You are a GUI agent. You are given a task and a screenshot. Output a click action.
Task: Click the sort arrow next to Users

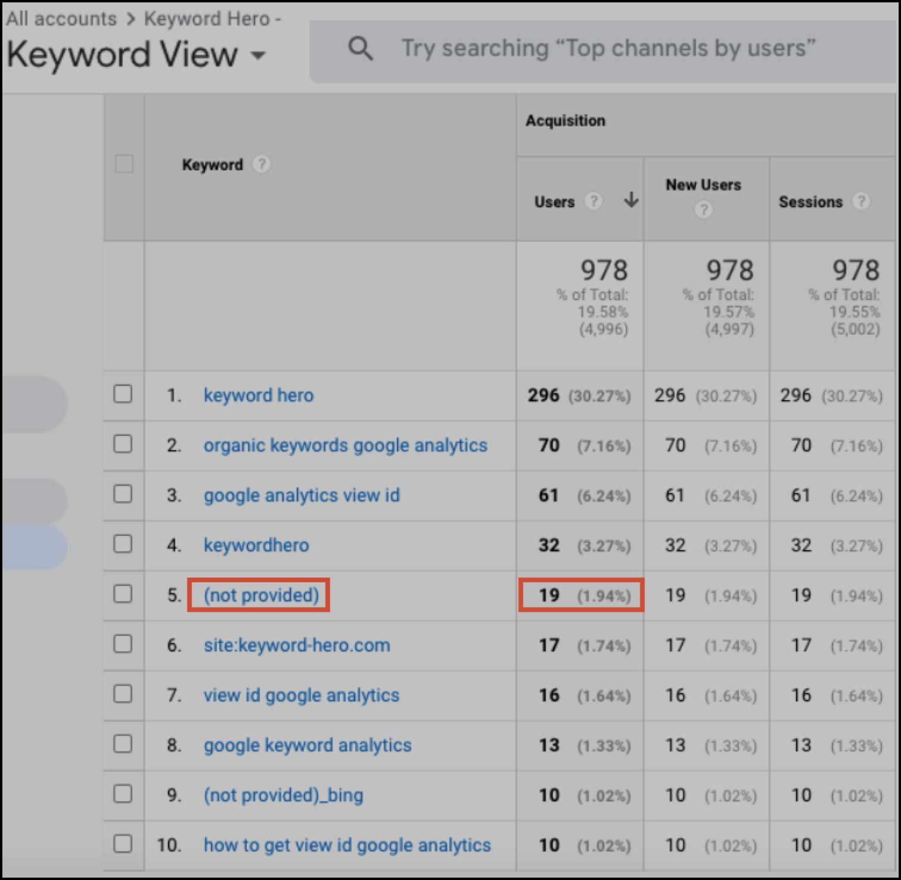(x=630, y=201)
